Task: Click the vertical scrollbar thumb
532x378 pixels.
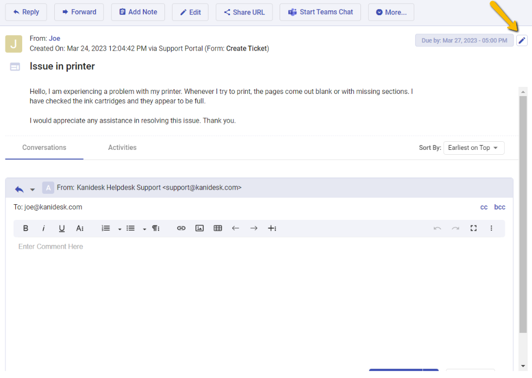Action: pos(523,215)
